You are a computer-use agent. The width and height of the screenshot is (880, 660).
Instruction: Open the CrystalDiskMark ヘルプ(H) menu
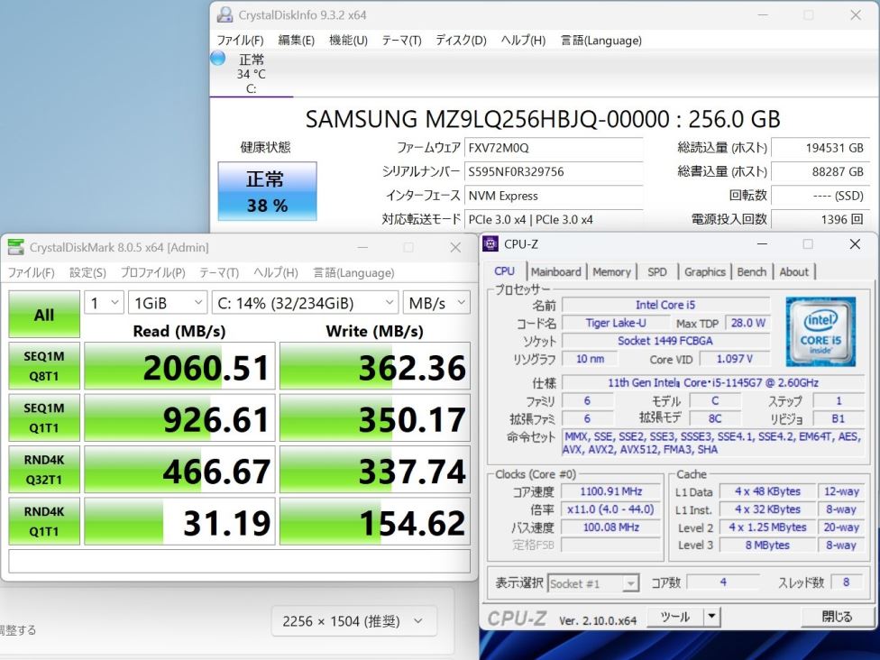tap(276, 273)
